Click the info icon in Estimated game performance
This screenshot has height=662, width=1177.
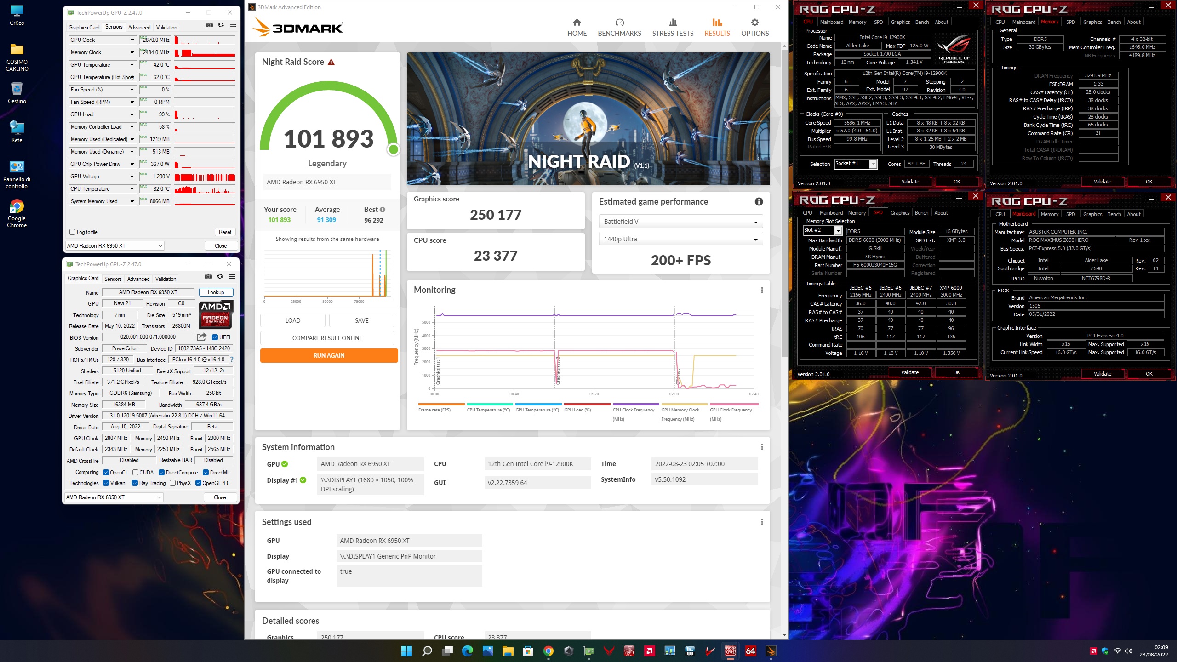pyautogui.click(x=759, y=201)
